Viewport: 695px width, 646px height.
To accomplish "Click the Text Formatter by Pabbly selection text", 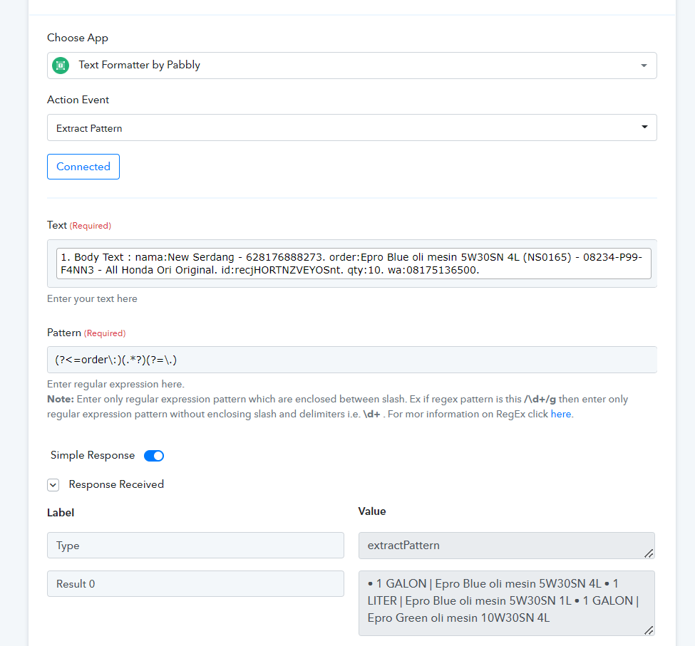I will tap(140, 65).
